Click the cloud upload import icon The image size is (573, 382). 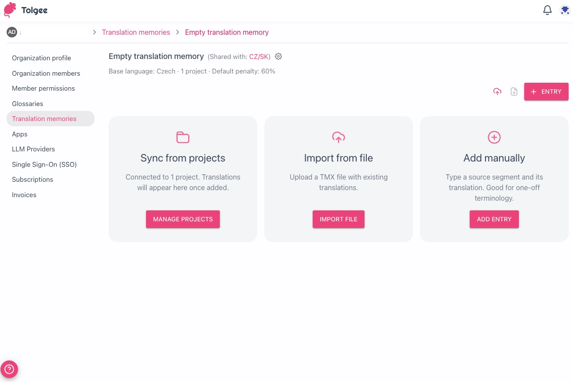pyautogui.click(x=497, y=92)
